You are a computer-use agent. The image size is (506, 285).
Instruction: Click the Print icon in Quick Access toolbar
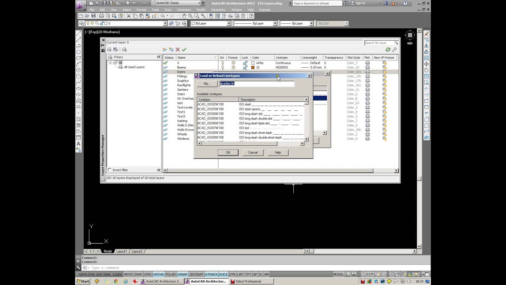pyautogui.click(x=127, y=3)
